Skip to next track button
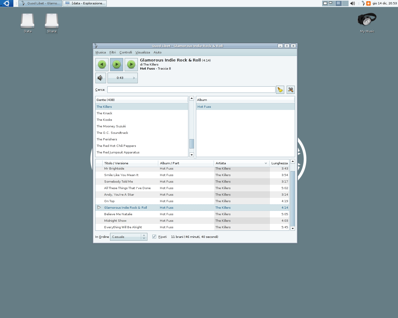This screenshot has width=398, height=318. (x=131, y=65)
